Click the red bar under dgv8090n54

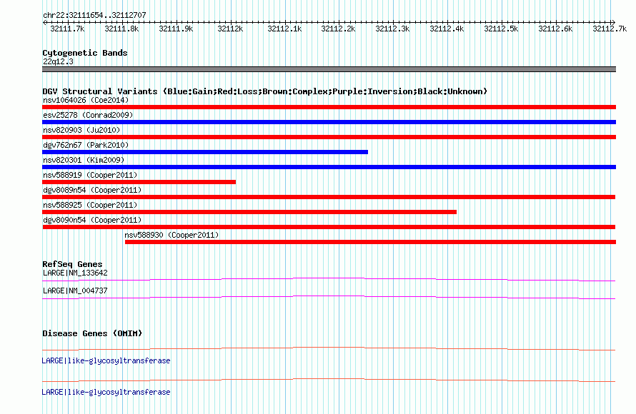tap(329, 227)
